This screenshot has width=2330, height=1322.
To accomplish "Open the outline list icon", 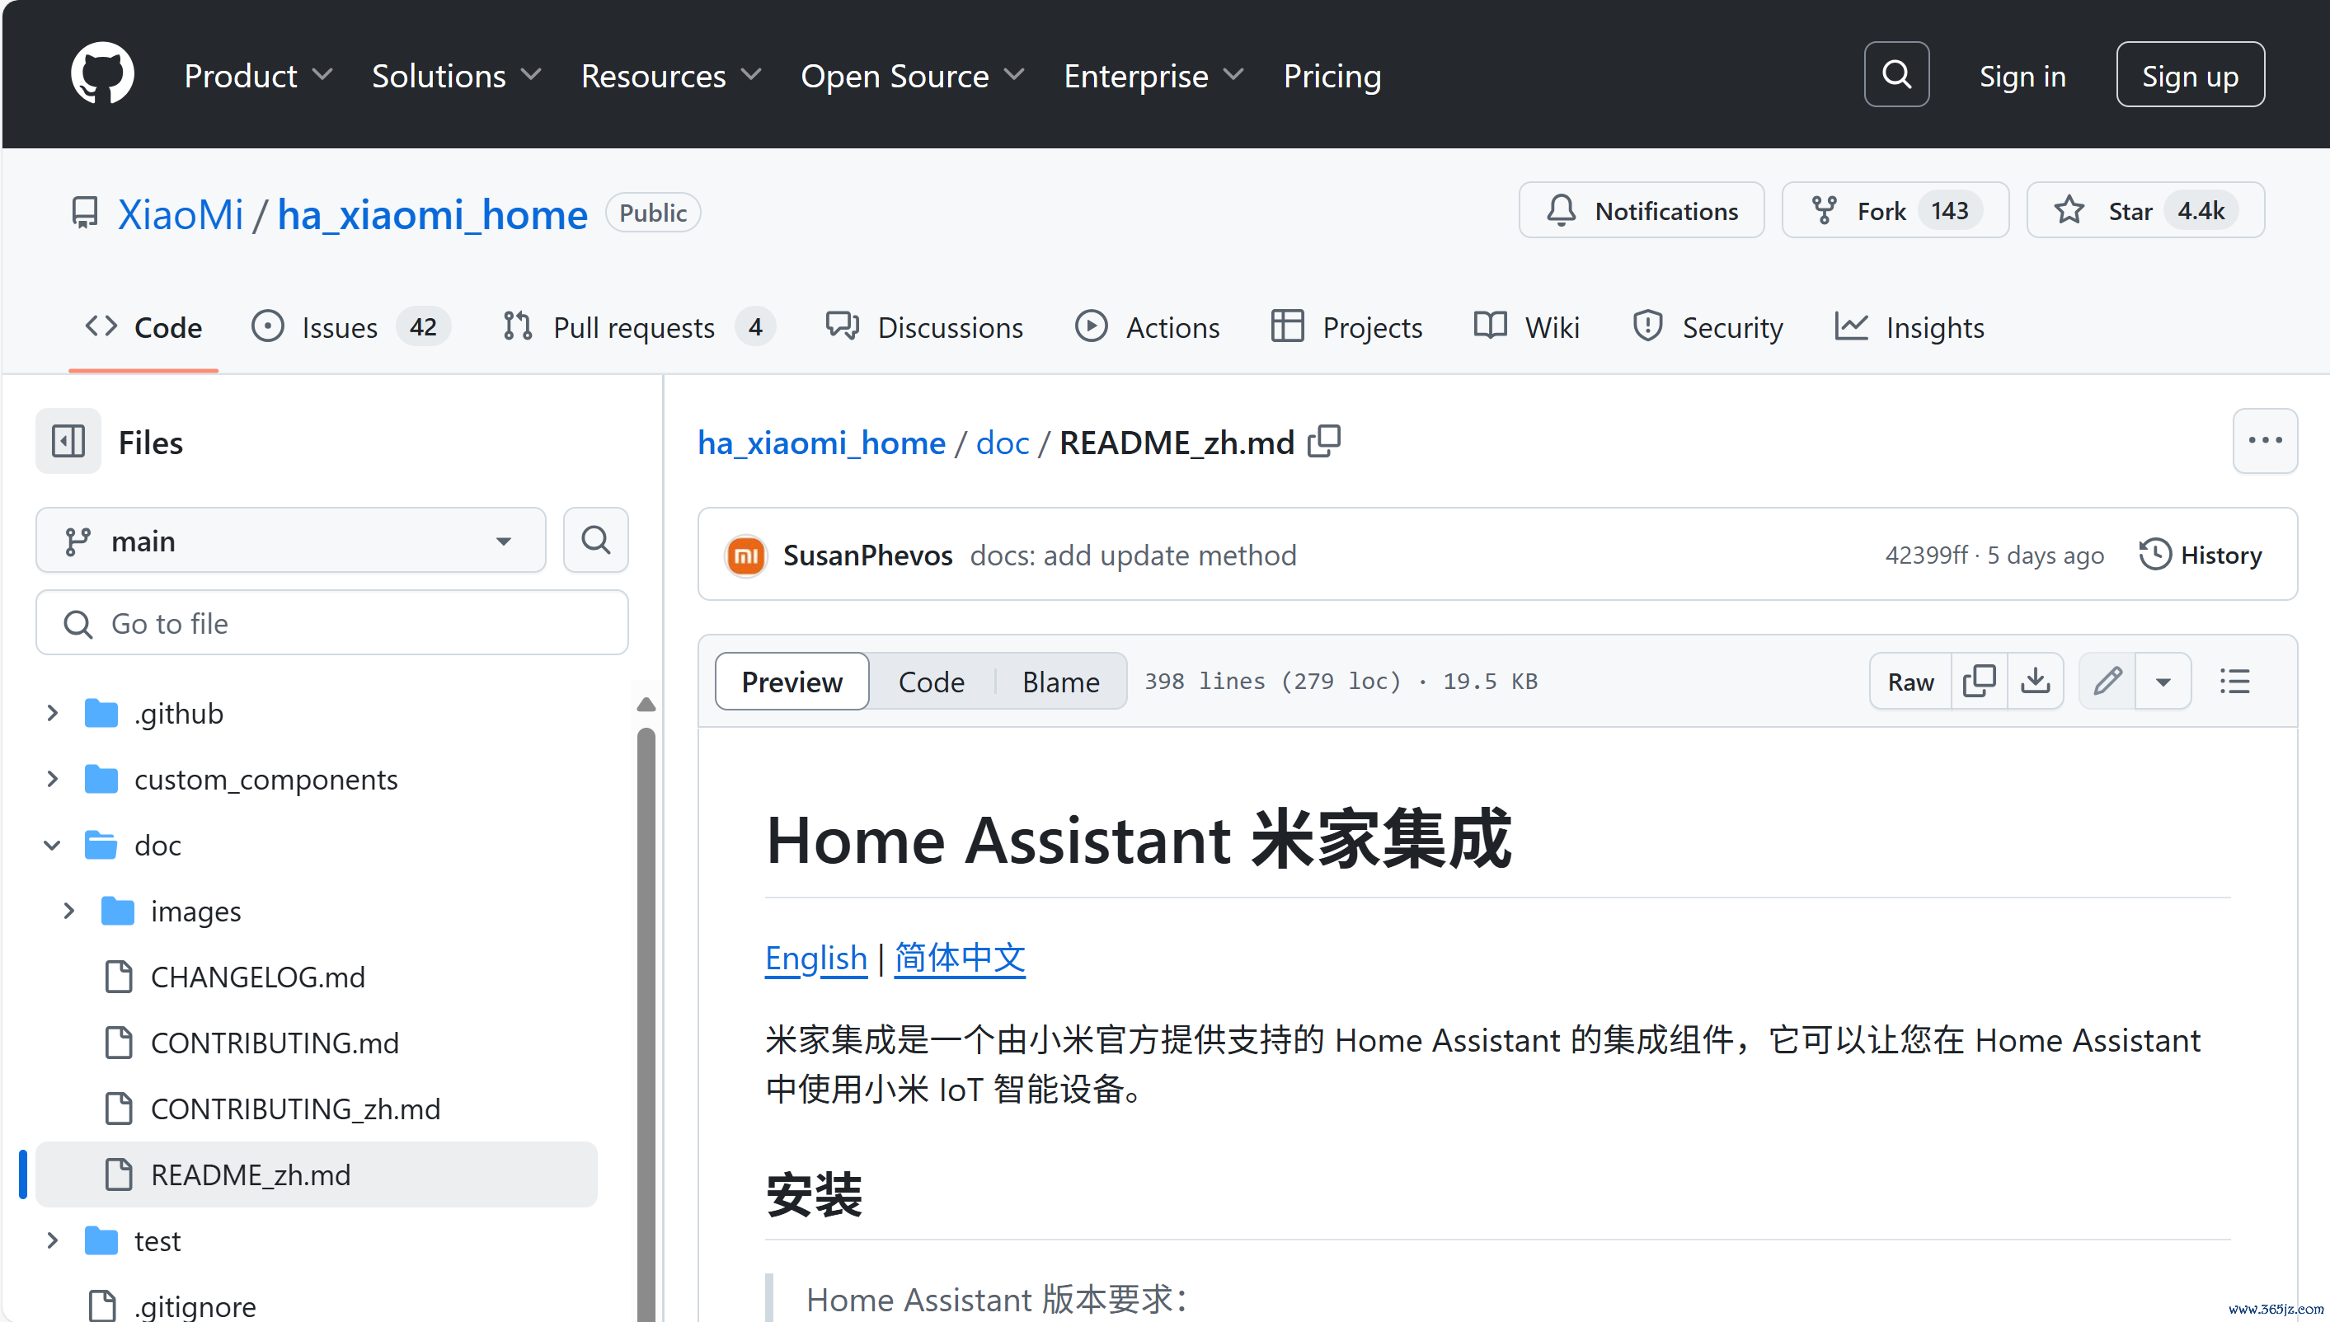I will 2234,682.
